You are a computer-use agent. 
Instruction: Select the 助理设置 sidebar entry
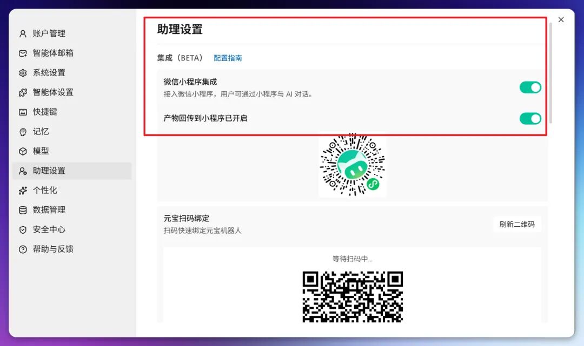(x=72, y=171)
